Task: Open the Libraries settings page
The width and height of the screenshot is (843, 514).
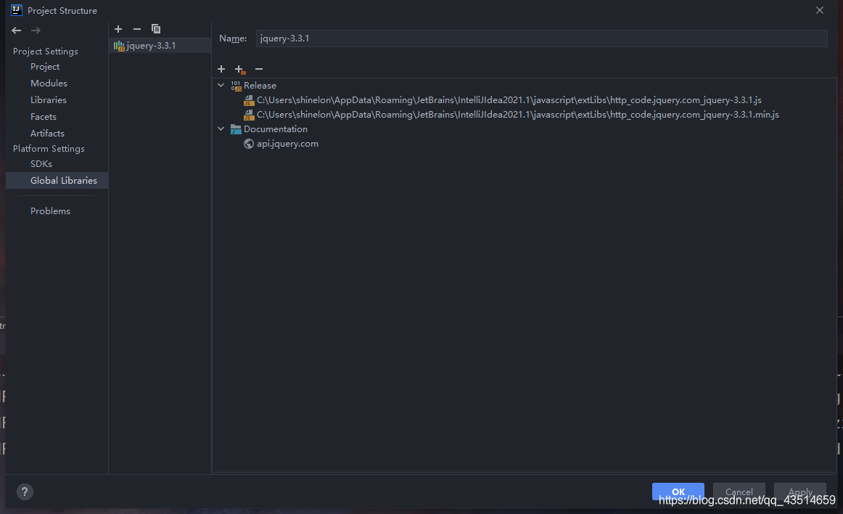Action: (49, 100)
